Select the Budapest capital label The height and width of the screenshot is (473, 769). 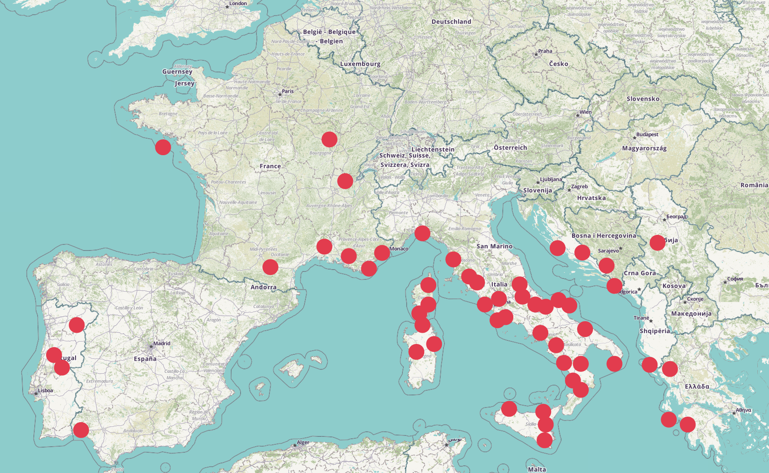tap(647, 135)
